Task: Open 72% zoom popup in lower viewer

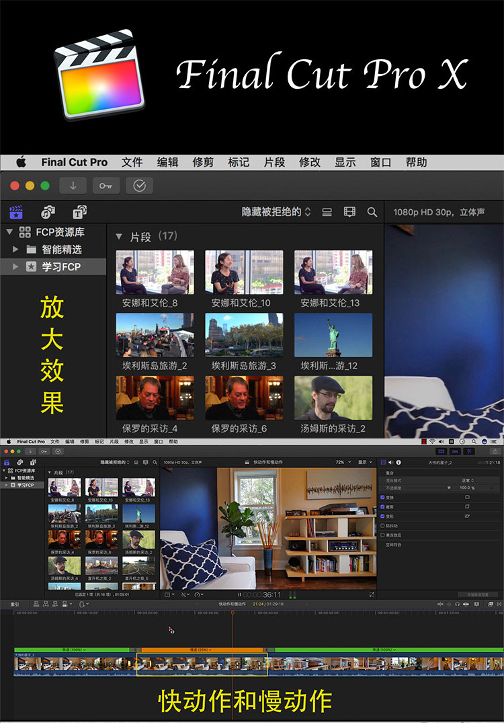Action: [343, 462]
